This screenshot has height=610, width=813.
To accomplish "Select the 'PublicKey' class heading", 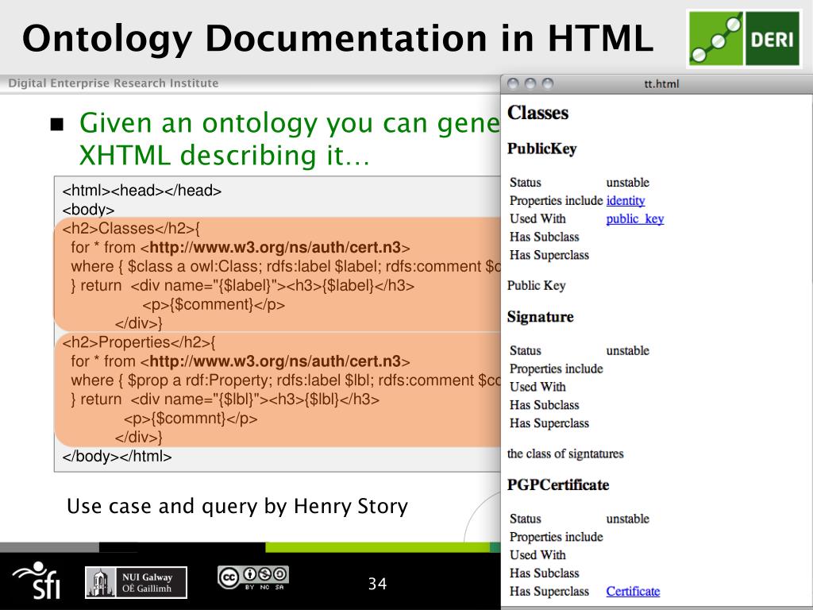I will click(x=541, y=149).
